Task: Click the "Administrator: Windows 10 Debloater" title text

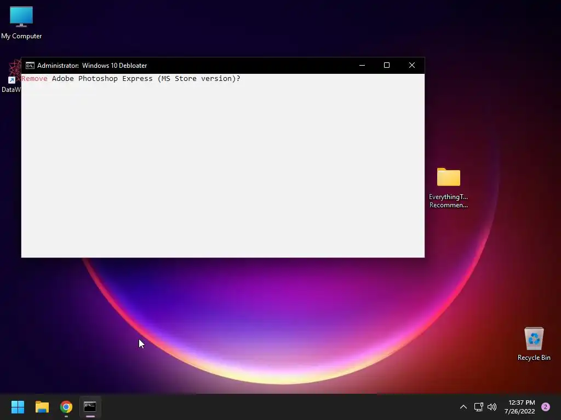Action: coord(92,66)
